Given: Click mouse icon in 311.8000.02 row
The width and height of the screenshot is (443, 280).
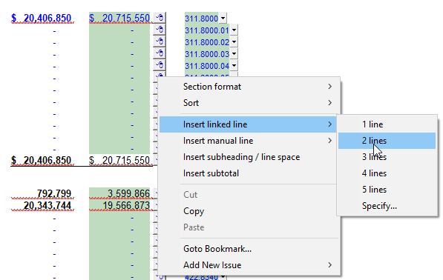Looking at the screenshot, I should click(x=160, y=41).
